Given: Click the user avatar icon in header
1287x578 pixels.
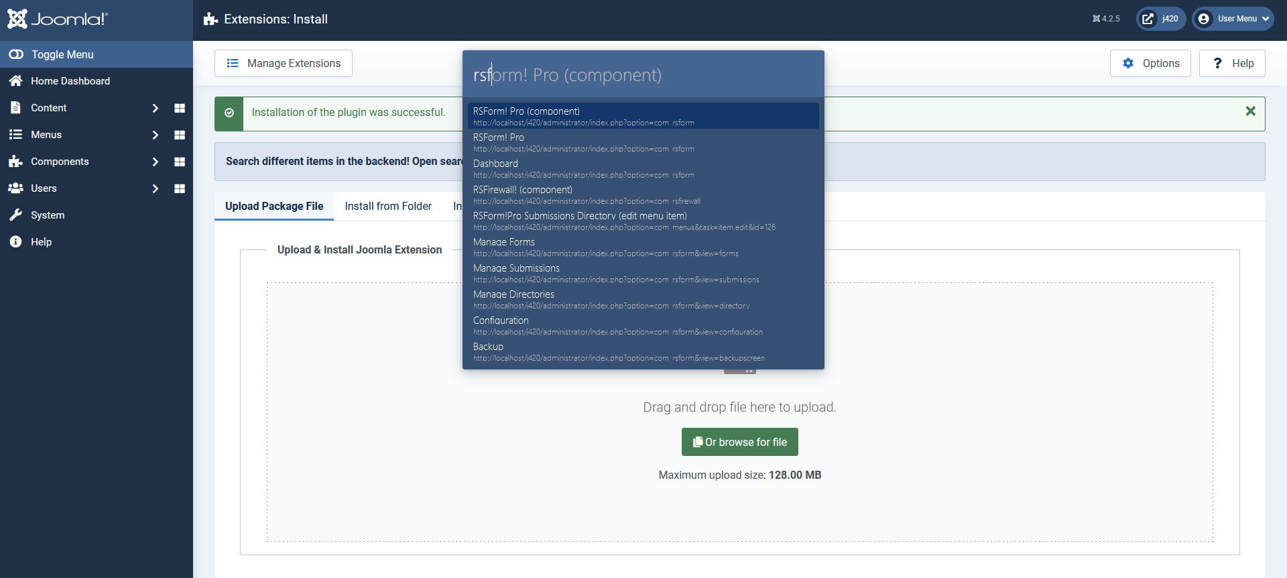Looking at the screenshot, I should [1204, 19].
